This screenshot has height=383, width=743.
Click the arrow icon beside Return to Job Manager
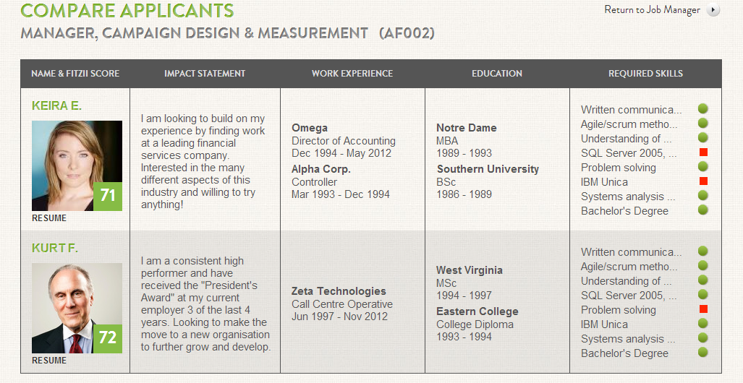[714, 10]
